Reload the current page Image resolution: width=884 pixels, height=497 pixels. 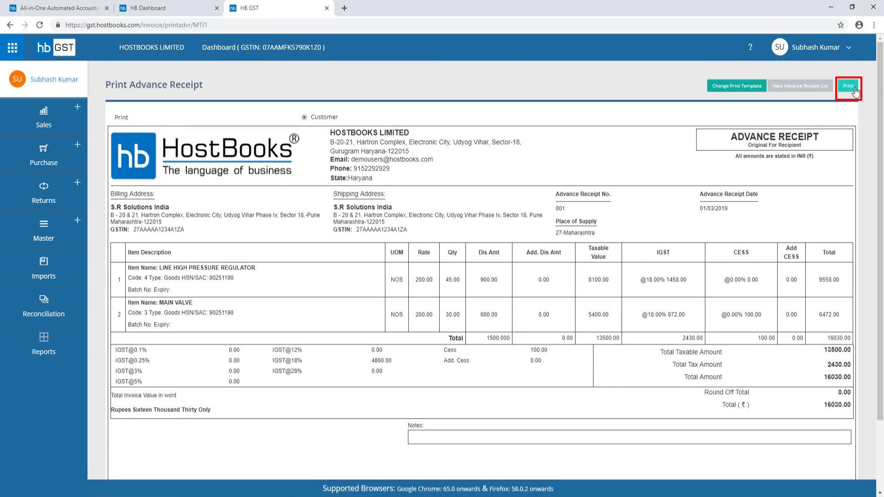point(40,25)
